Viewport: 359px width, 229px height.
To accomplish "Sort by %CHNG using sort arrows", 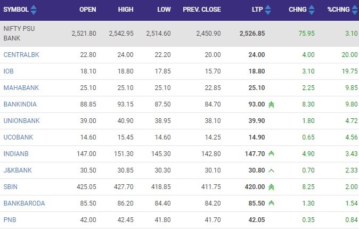I will (x=355, y=10).
